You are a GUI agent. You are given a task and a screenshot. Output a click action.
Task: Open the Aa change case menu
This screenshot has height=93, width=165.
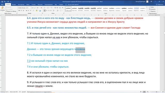click(38, 8)
